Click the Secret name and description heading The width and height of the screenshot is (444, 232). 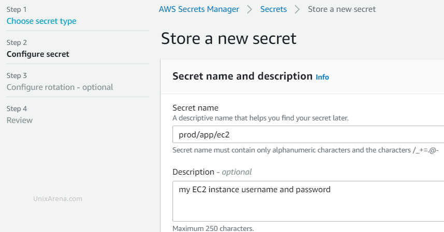tap(242, 76)
